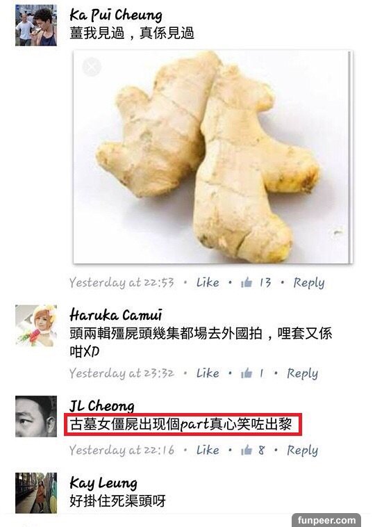Like Ka Pui Cheung's ginger comment

pos(208,282)
